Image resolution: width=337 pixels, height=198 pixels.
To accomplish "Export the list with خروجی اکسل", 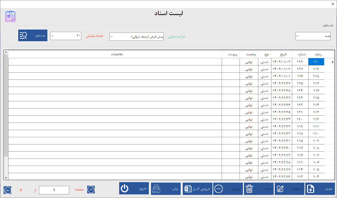I will pyautogui.click(x=197, y=189).
